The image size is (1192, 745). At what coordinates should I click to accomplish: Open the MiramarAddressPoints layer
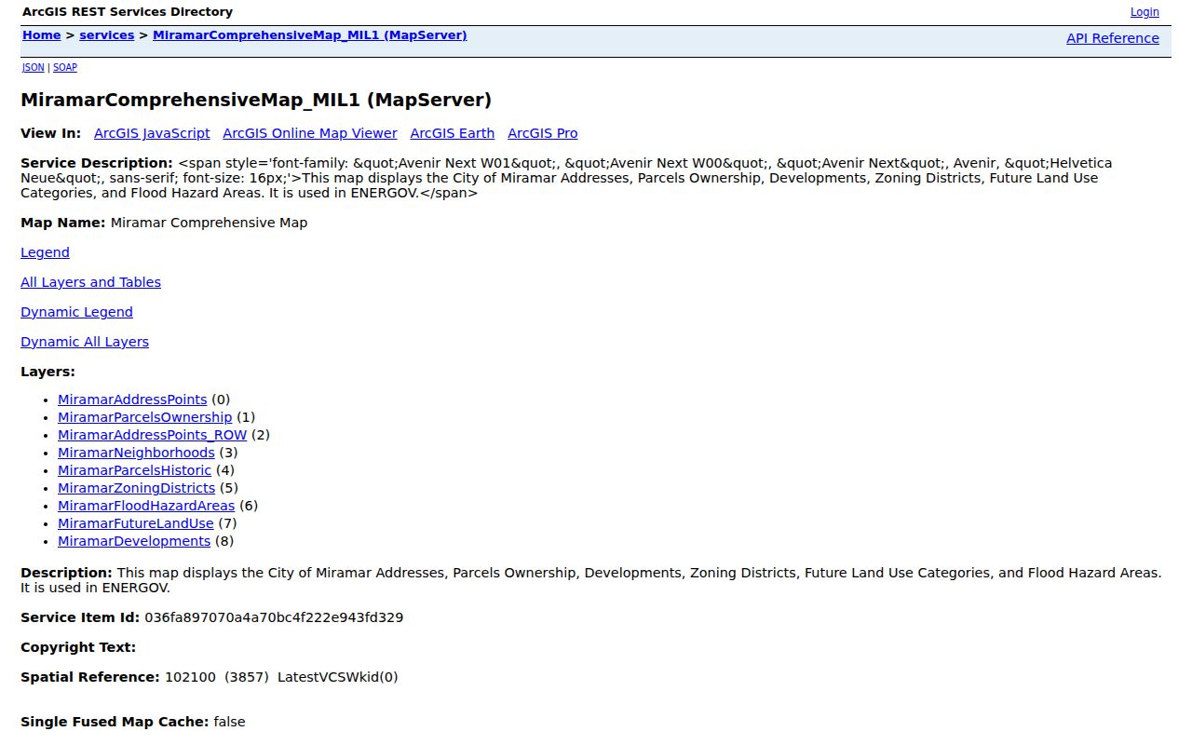point(132,400)
